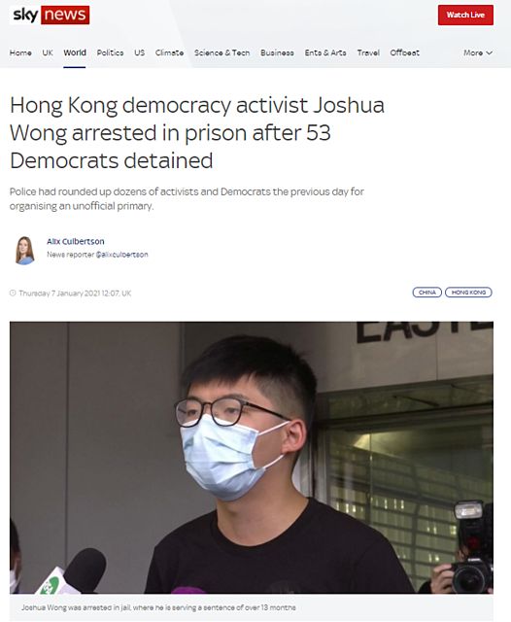The height and width of the screenshot is (622, 511).
Task: Click the CHINA topic tag
Action: (x=426, y=293)
